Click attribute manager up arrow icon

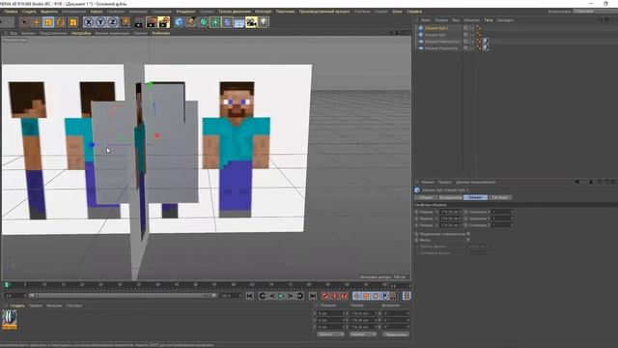click(591, 182)
